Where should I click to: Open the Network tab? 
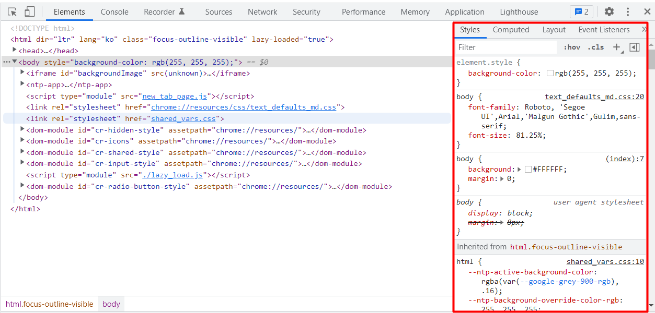[262, 11]
